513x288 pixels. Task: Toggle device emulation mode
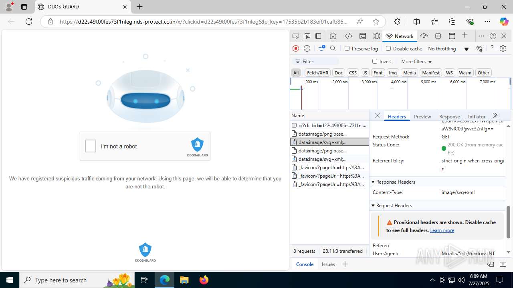pyautogui.click(x=307, y=36)
